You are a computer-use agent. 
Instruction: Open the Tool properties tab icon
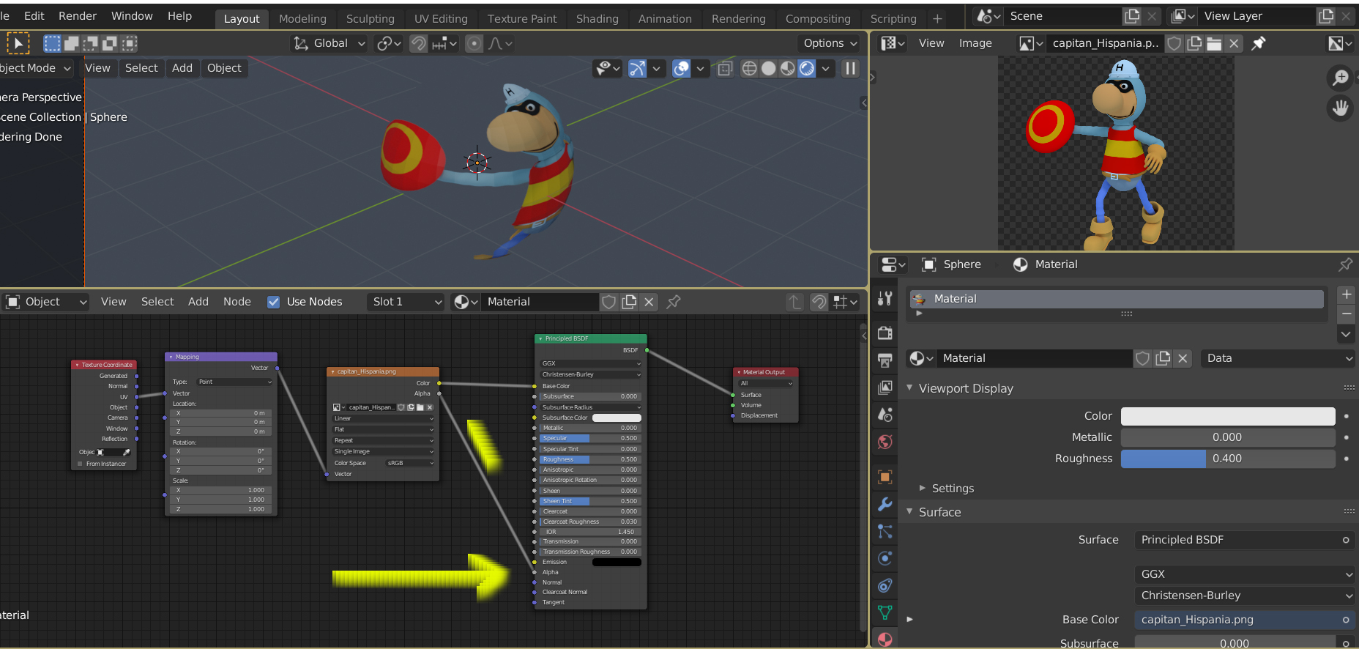[885, 298]
